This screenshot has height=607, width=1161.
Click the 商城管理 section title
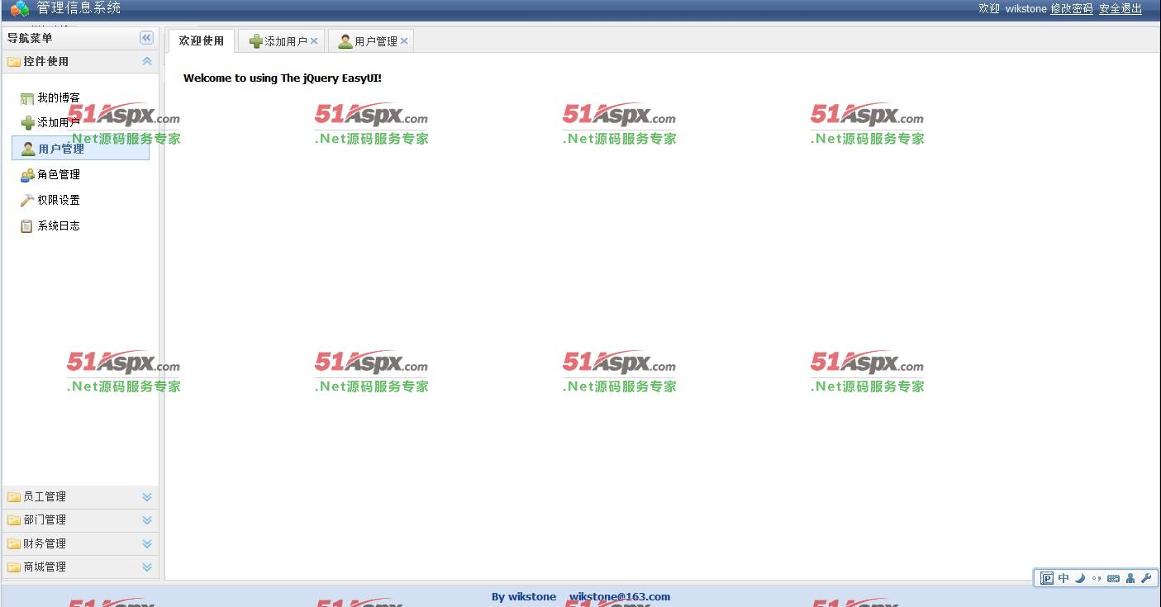(45, 567)
